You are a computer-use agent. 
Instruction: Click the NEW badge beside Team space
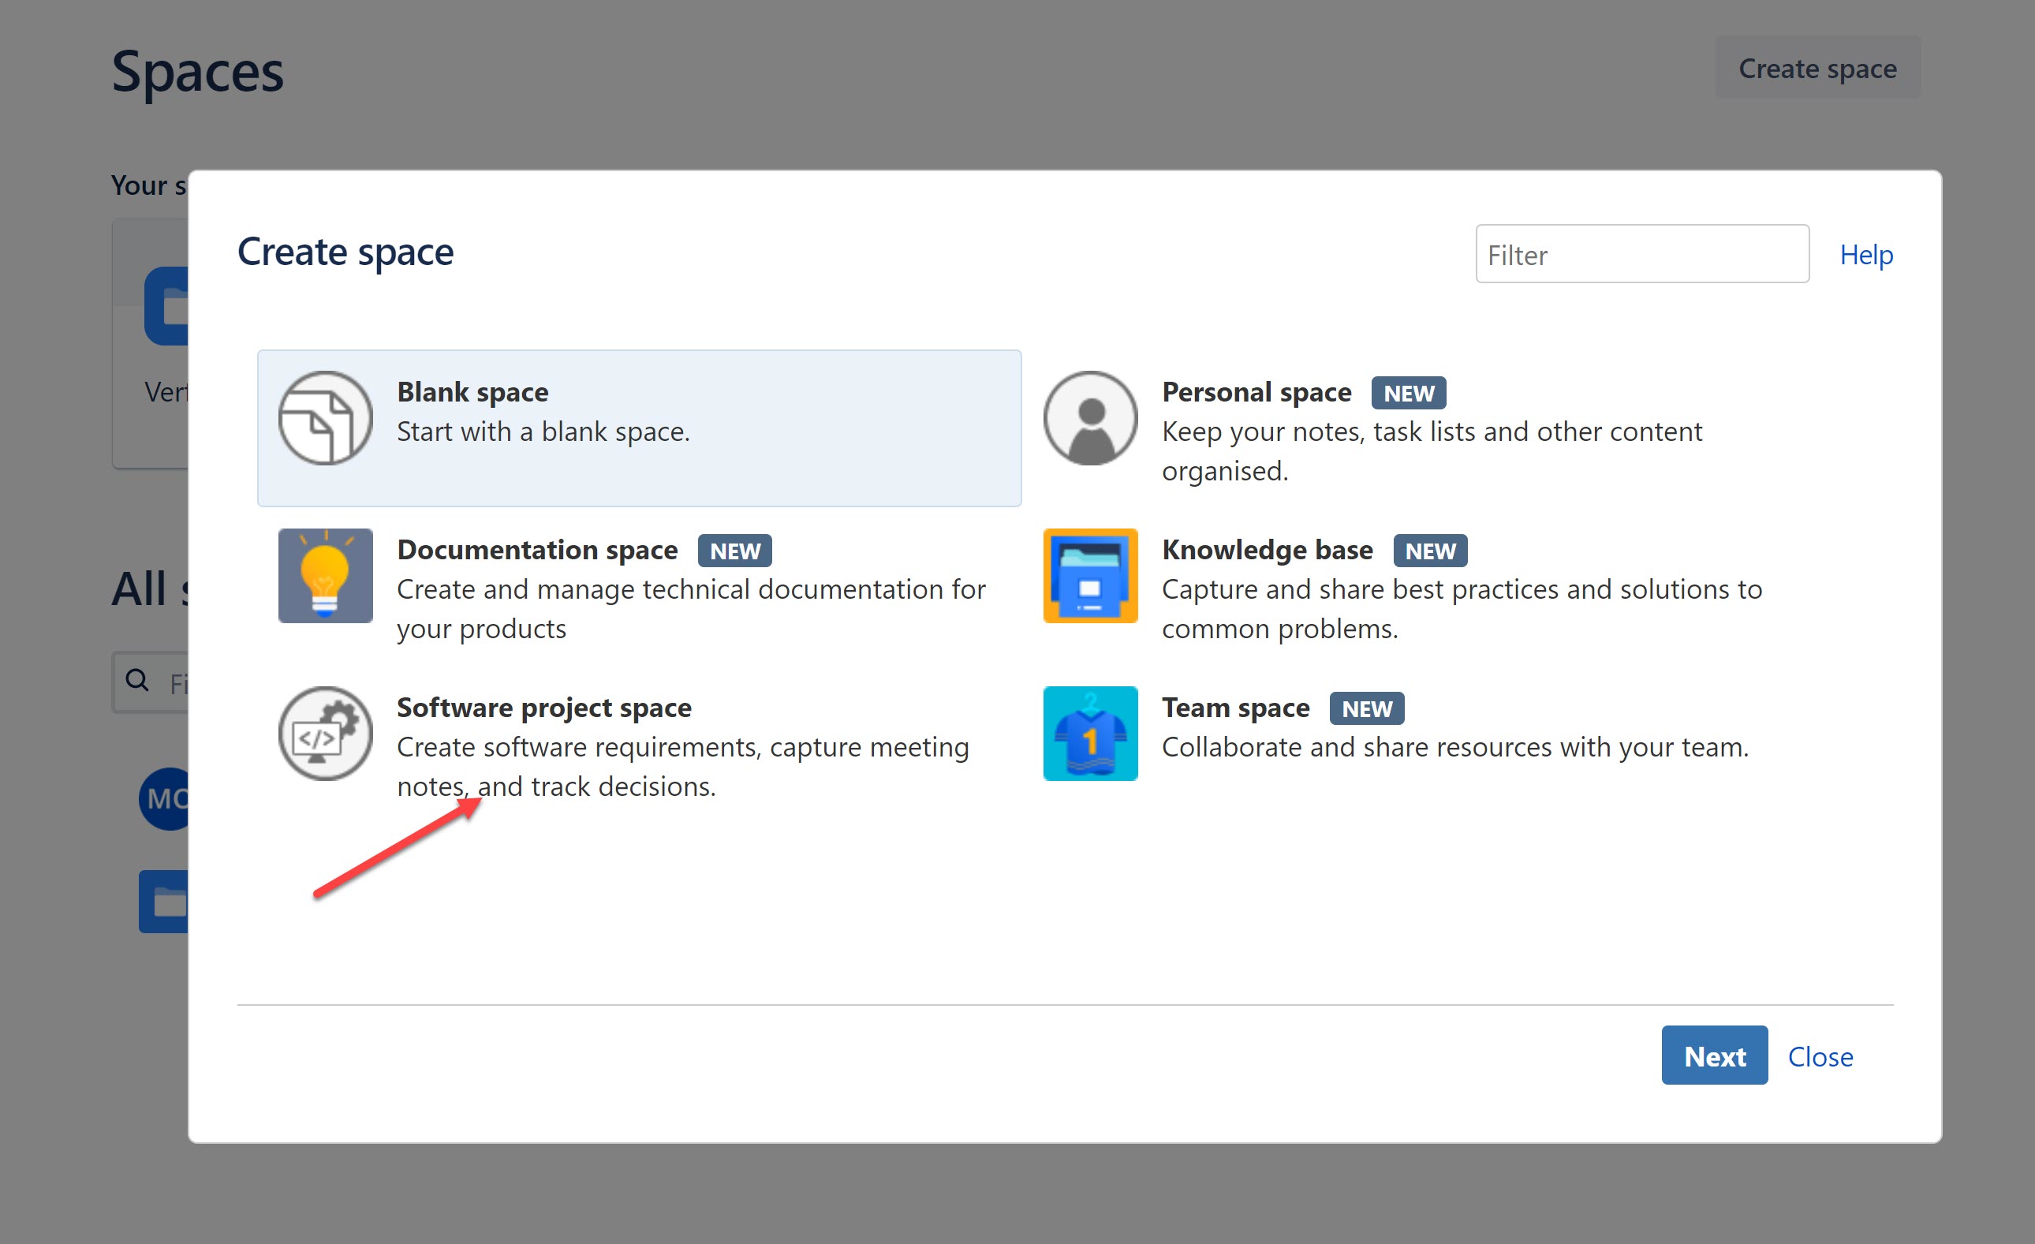pos(1367,708)
